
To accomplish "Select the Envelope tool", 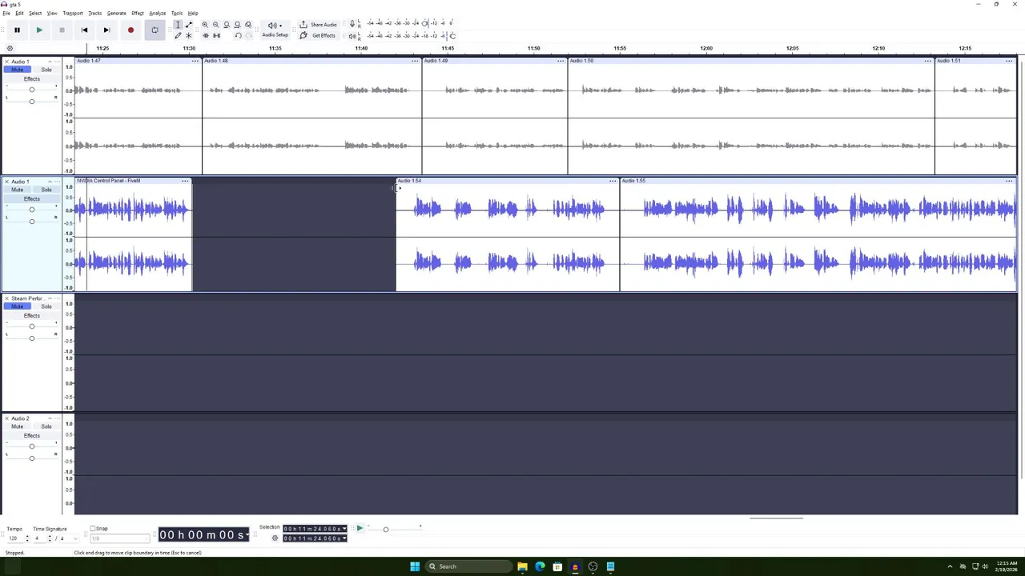I will click(189, 25).
